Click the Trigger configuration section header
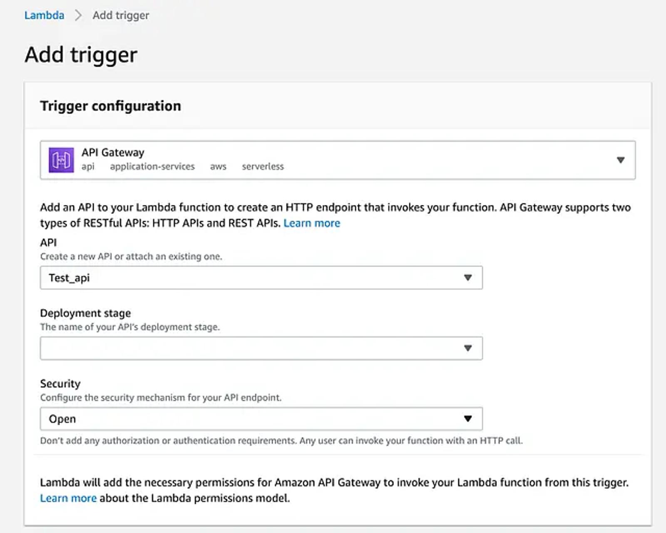666x533 pixels. pyautogui.click(x=111, y=106)
